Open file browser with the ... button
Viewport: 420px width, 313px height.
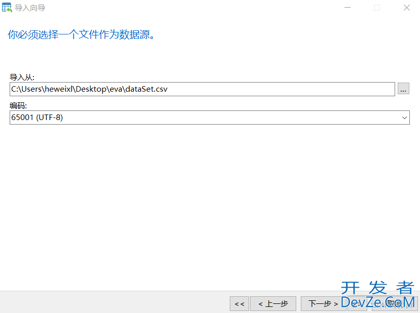pyautogui.click(x=403, y=89)
